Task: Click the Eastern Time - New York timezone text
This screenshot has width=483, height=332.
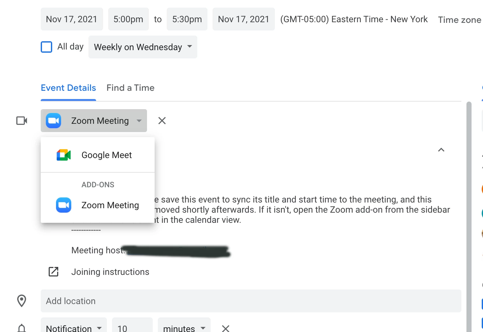Action: click(x=354, y=19)
